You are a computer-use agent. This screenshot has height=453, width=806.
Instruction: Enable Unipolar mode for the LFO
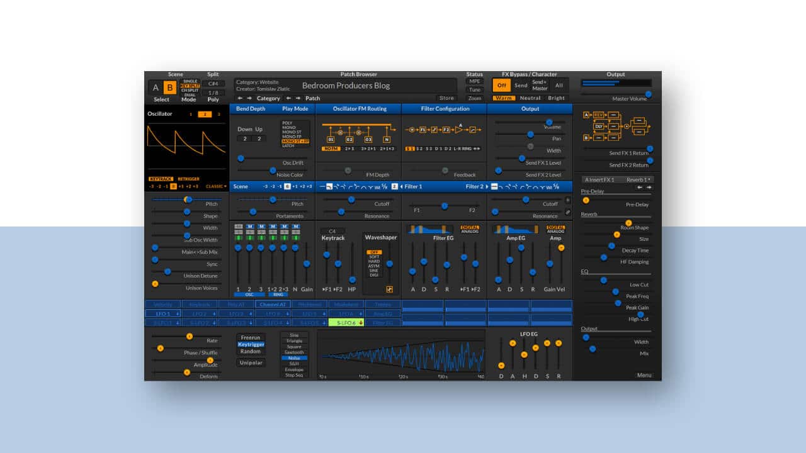(x=251, y=362)
